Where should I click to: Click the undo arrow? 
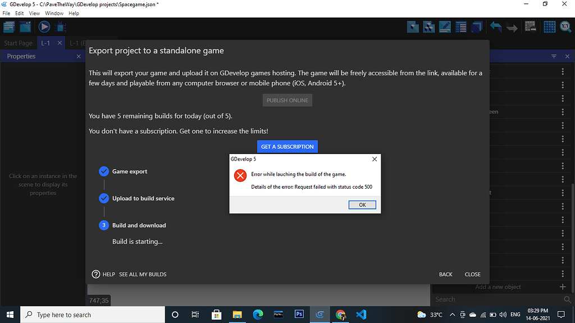point(496,27)
